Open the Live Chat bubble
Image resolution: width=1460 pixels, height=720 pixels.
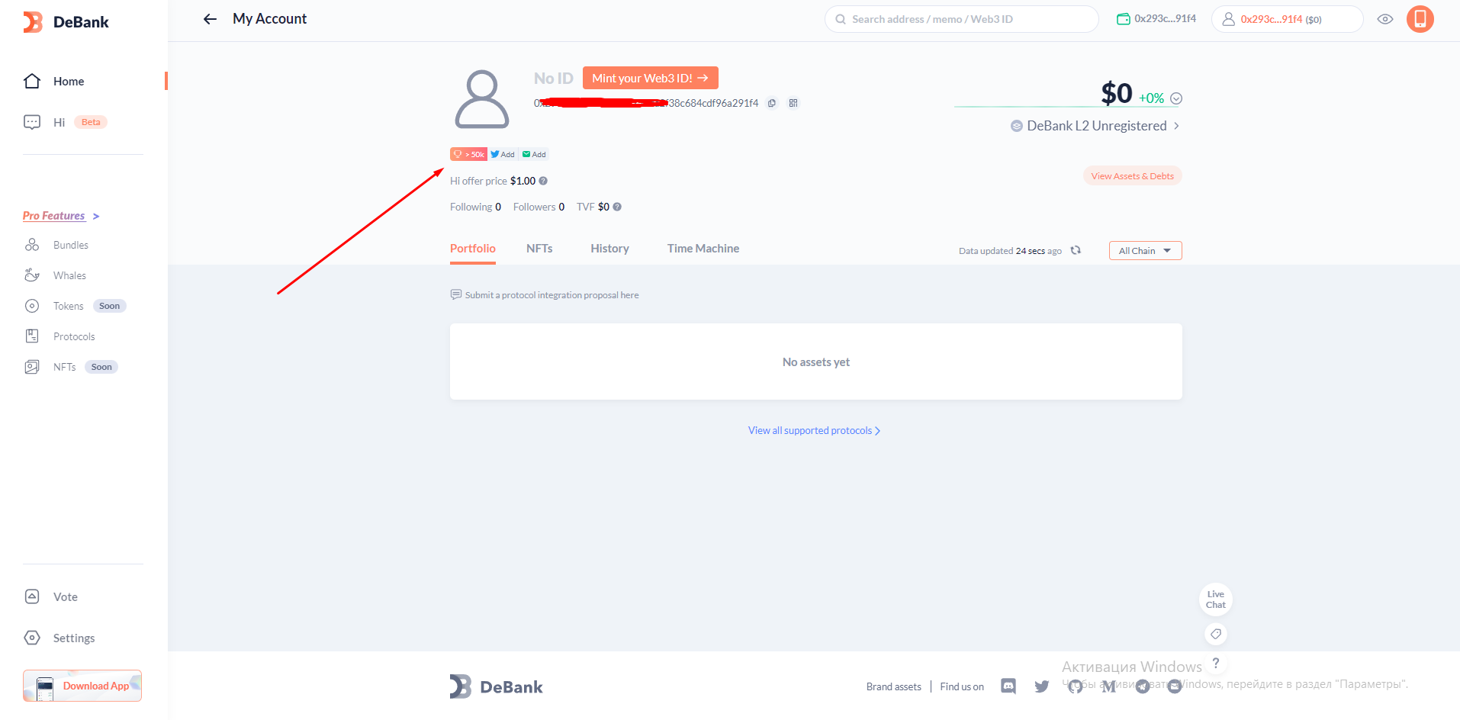1216,599
